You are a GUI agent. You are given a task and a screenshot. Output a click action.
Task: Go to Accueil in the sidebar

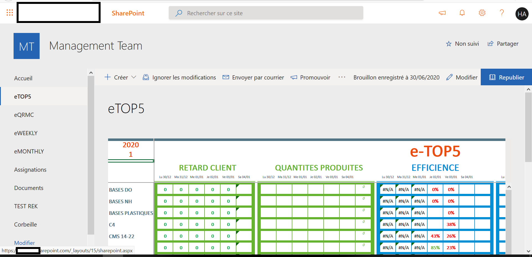(x=23, y=78)
